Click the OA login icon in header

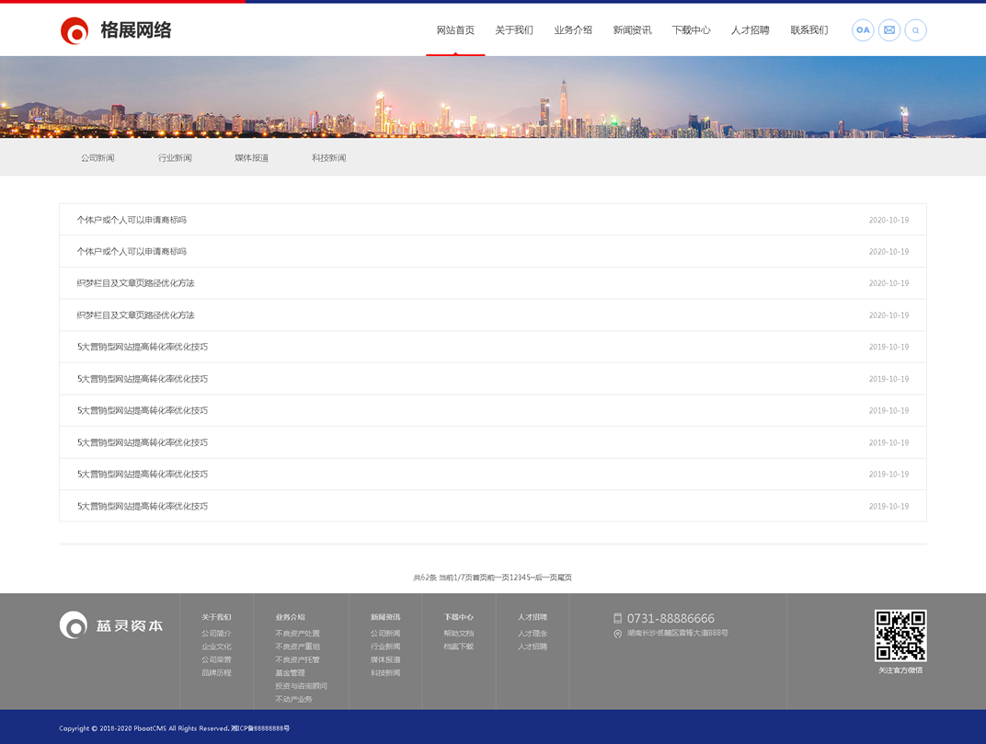(x=863, y=30)
